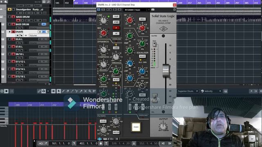Click bar 249 on the project ruler
The width and height of the screenshot is (262, 147).
(180, 3)
